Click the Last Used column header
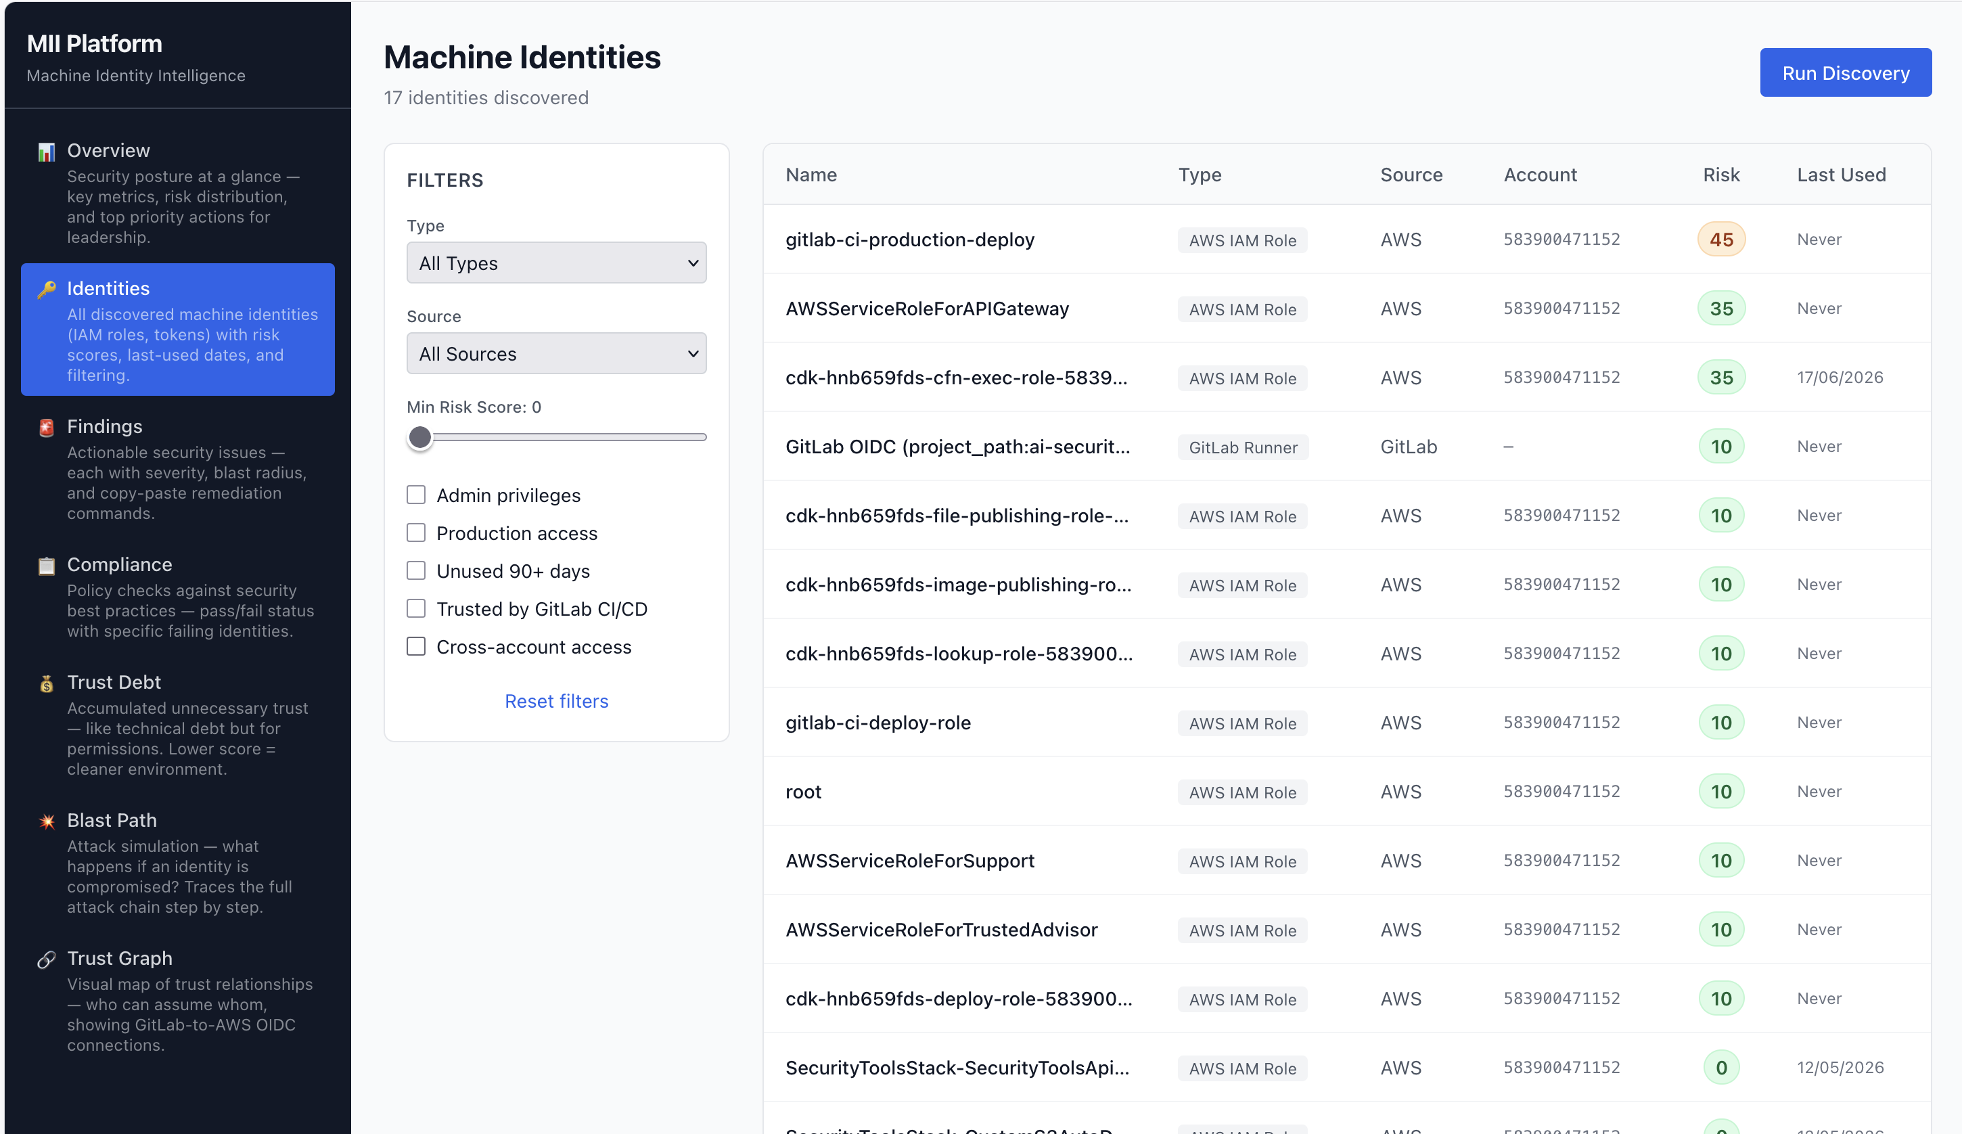This screenshot has width=1962, height=1134. (1842, 175)
